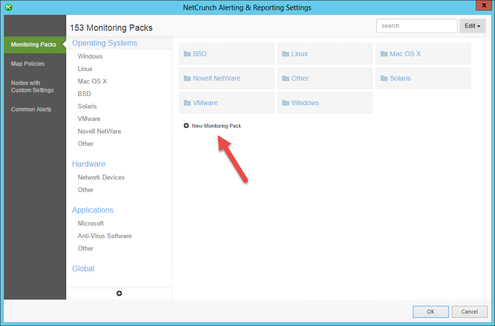Select Mac OS X in category list

click(93, 82)
